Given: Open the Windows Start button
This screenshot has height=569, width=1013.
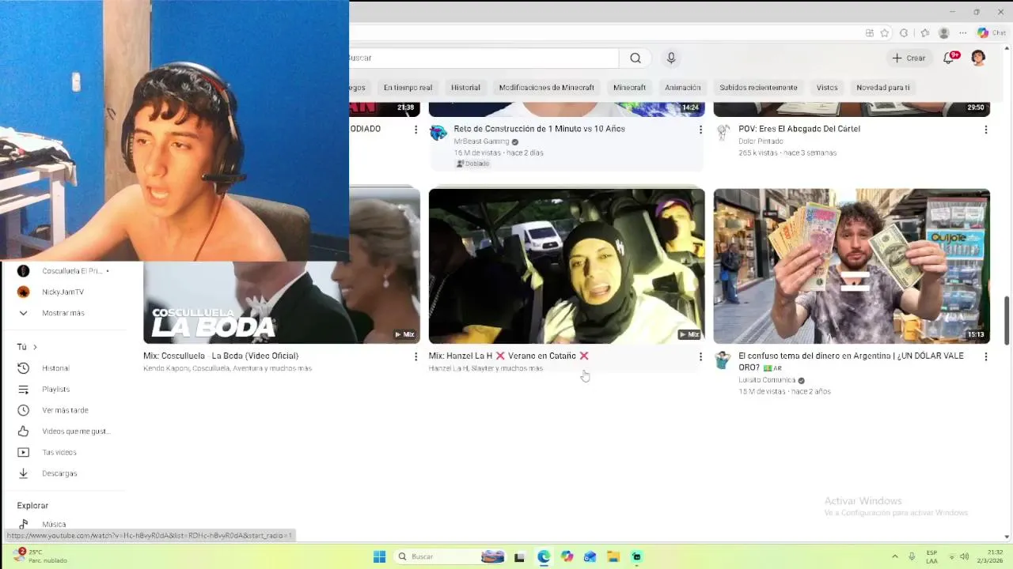Looking at the screenshot, I should click(379, 556).
